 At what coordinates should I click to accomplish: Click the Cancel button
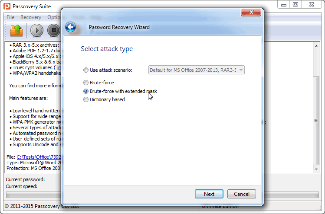(241, 194)
